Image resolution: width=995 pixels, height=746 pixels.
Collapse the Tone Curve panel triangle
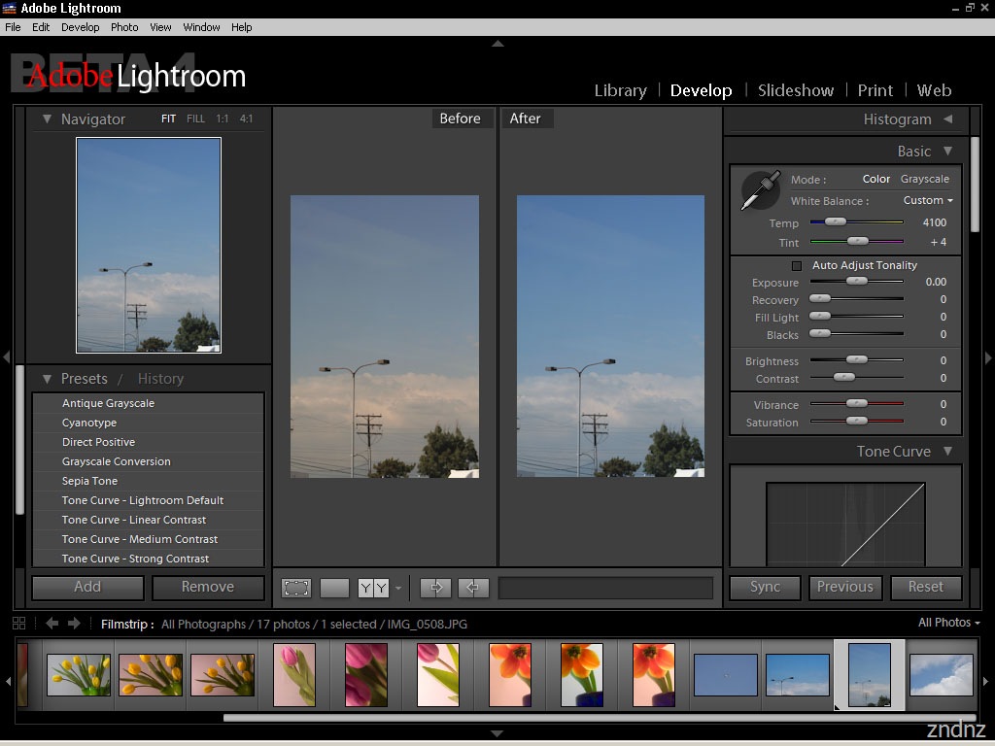pos(948,451)
